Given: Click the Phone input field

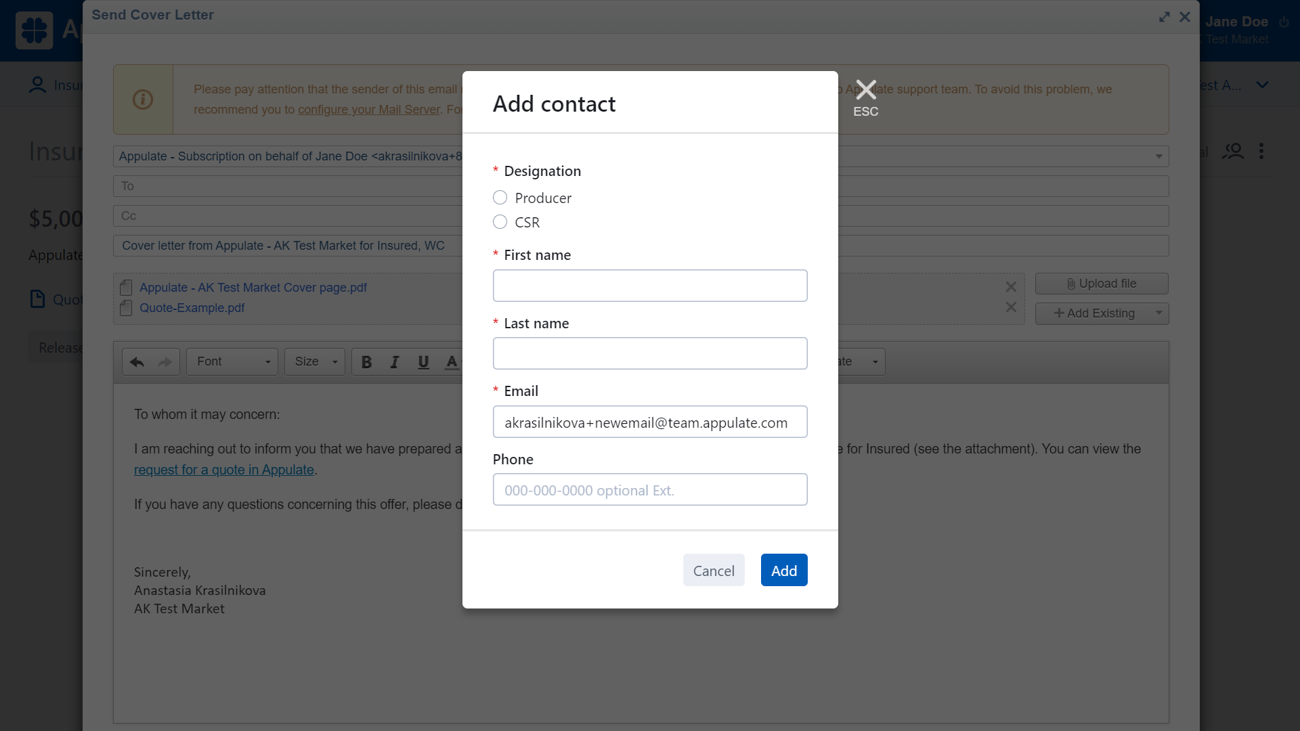Looking at the screenshot, I should [x=650, y=490].
